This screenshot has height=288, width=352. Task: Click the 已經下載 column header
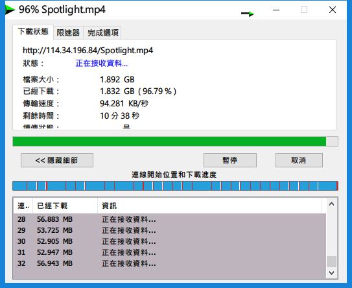tap(65, 206)
